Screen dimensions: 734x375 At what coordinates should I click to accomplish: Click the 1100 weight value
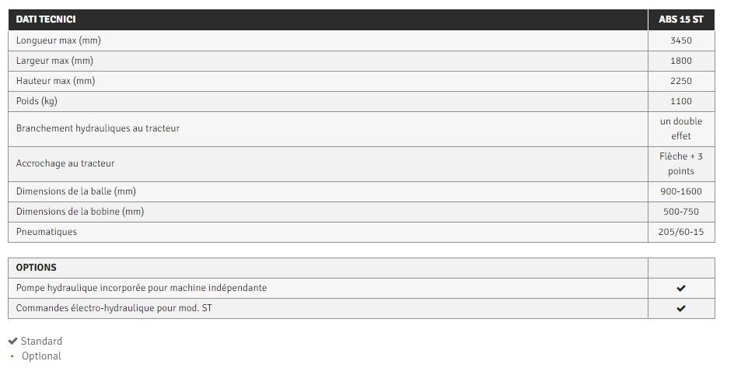(680, 101)
